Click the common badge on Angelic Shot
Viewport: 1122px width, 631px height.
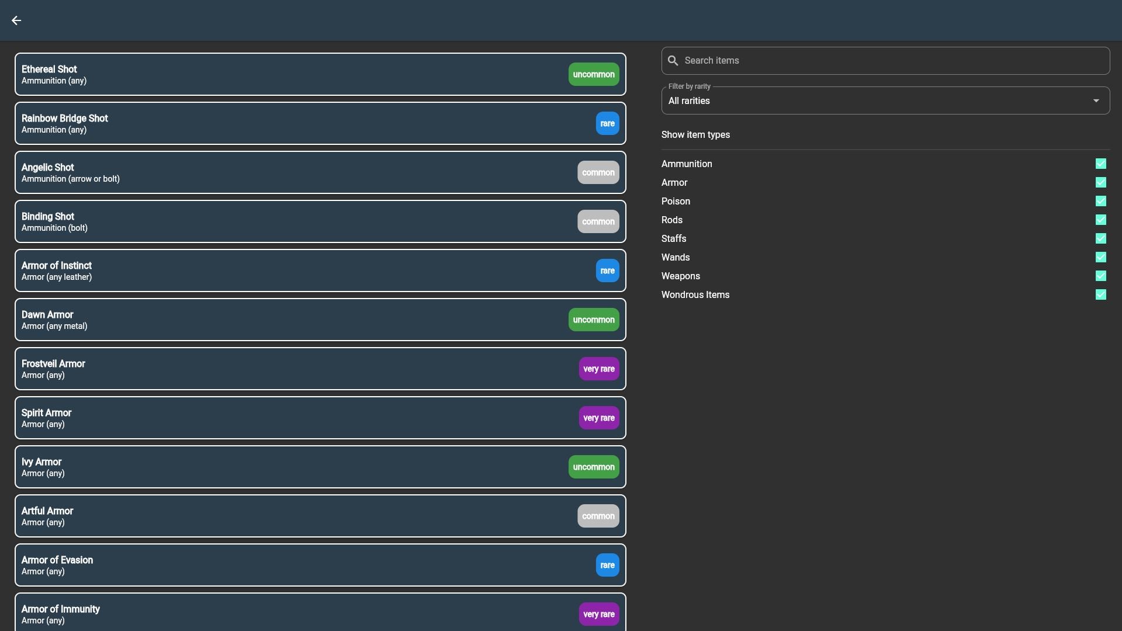pos(598,172)
